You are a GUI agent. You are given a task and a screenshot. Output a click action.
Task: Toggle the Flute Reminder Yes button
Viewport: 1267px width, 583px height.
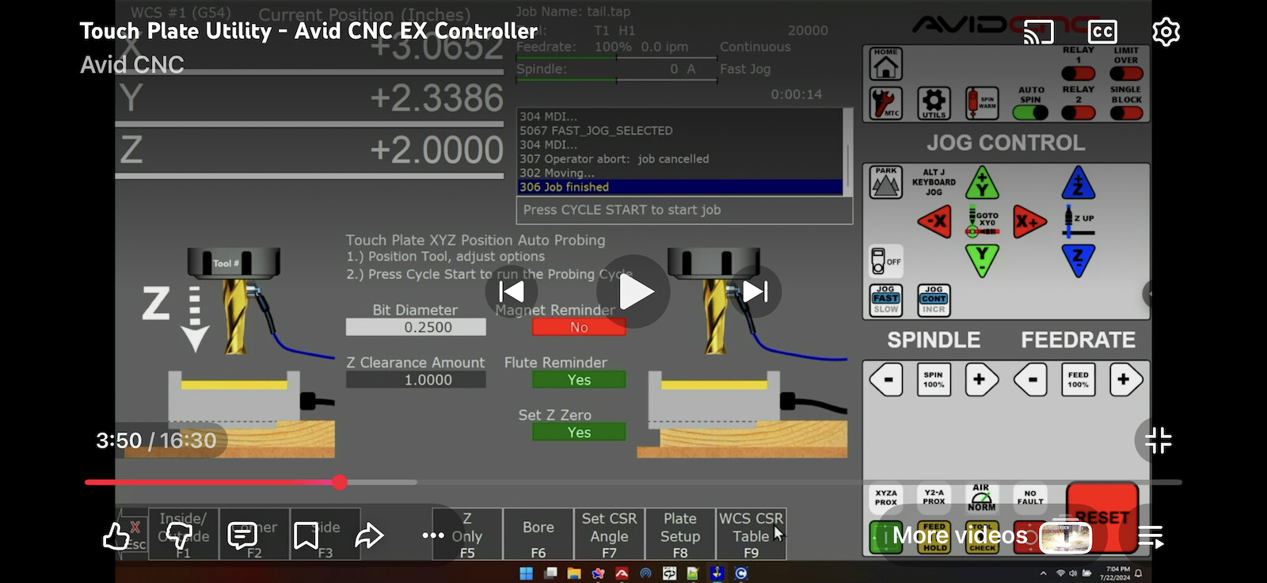pyautogui.click(x=579, y=379)
